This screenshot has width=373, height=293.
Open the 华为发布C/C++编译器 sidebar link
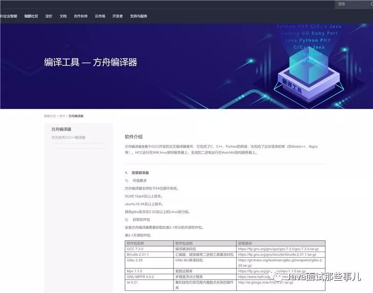(x=68, y=137)
